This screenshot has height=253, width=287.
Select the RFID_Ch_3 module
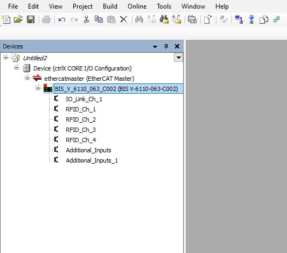81,130
